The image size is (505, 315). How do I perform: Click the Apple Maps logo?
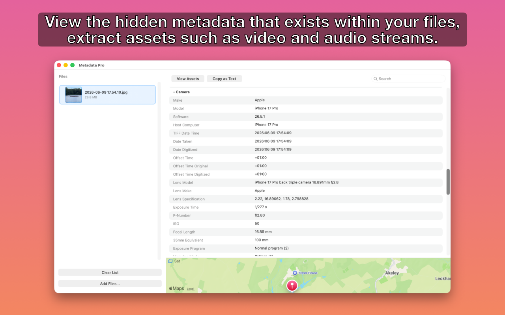coord(176,289)
